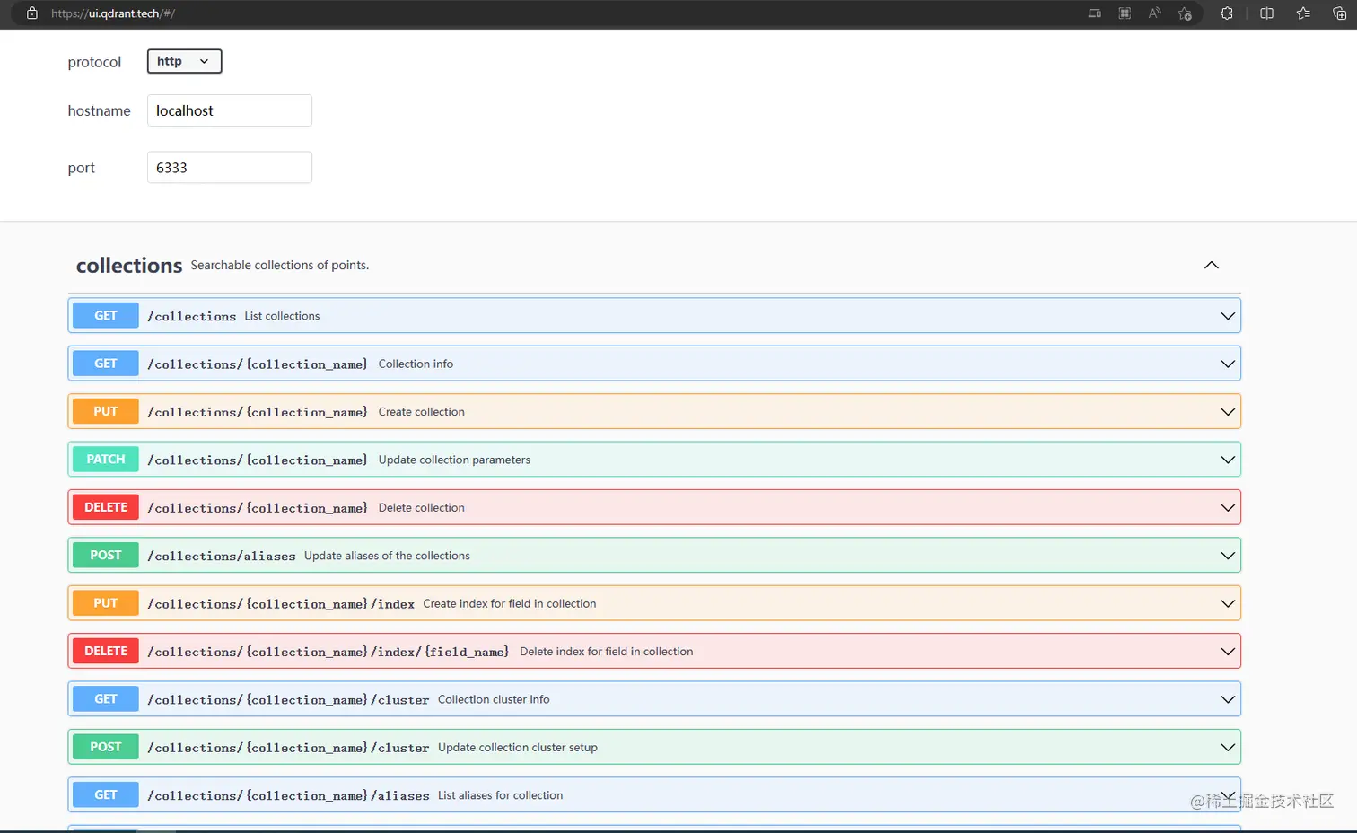Image resolution: width=1357 pixels, height=833 pixels.
Task: Expand the PUT Create collection row arrow
Action: pyautogui.click(x=1228, y=412)
